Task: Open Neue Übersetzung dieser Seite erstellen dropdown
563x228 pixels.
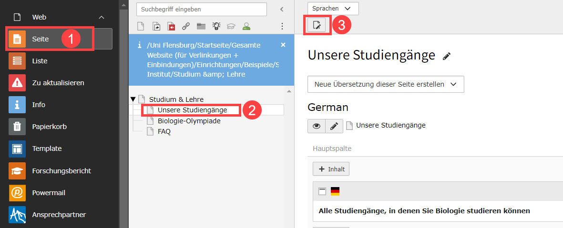Action: click(x=385, y=84)
